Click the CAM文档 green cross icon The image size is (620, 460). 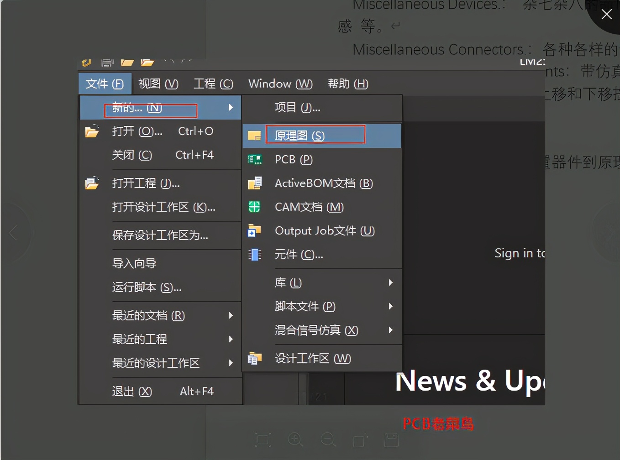pos(255,207)
